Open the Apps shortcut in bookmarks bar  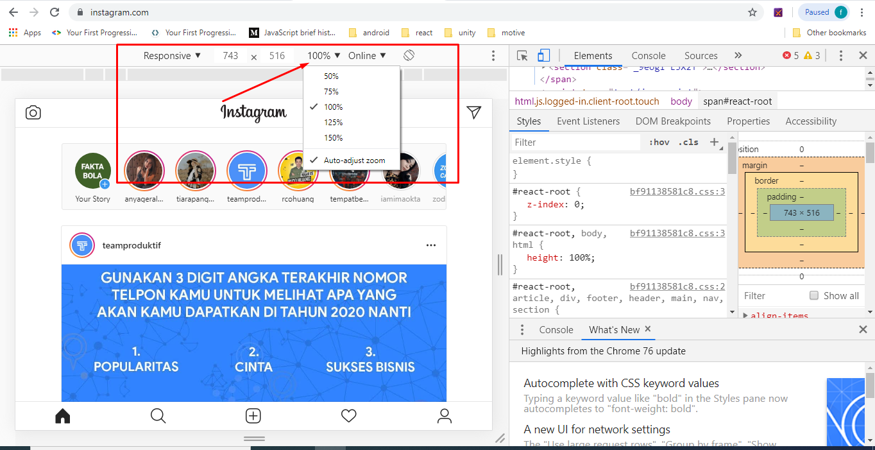(25, 33)
